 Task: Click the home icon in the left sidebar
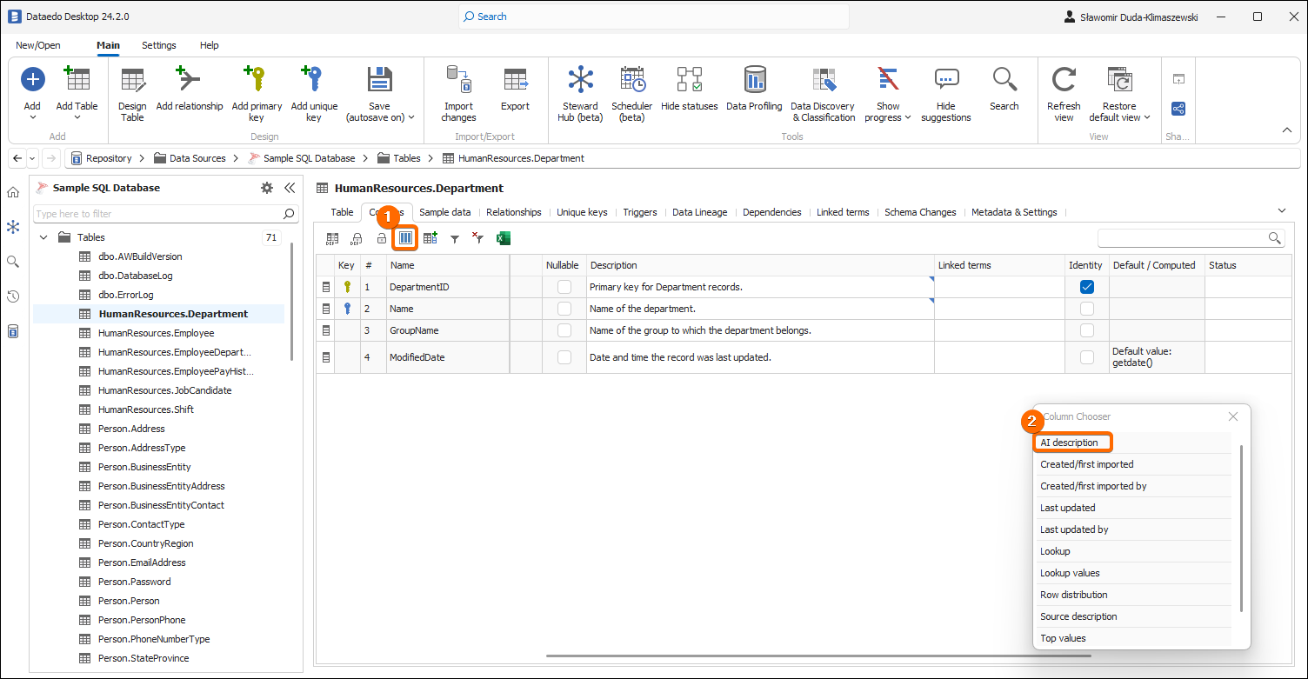(12, 192)
